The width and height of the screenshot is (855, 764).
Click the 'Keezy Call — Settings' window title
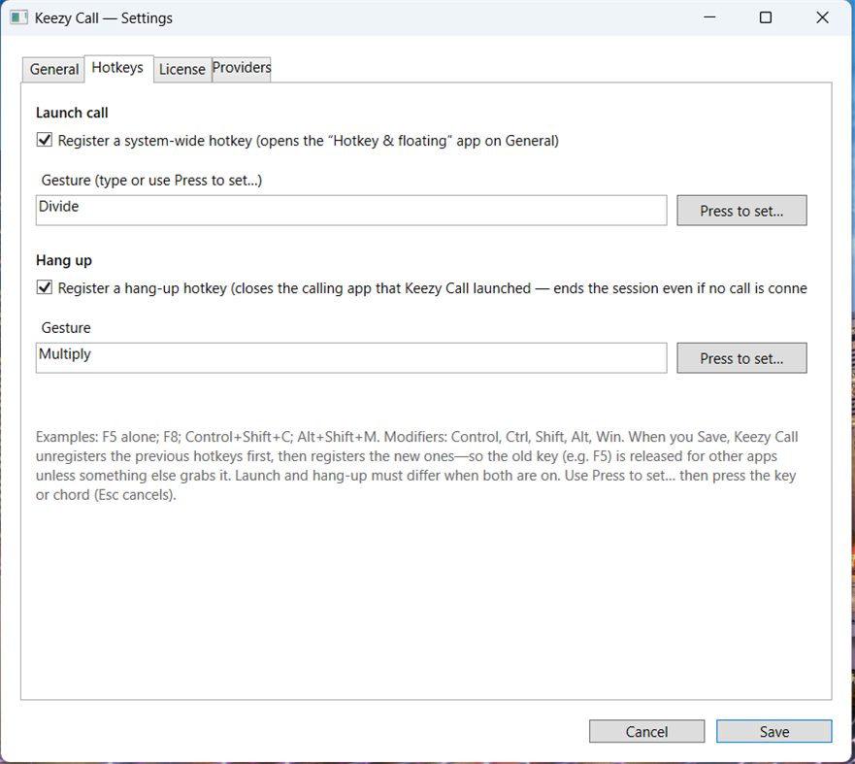pos(104,18)
